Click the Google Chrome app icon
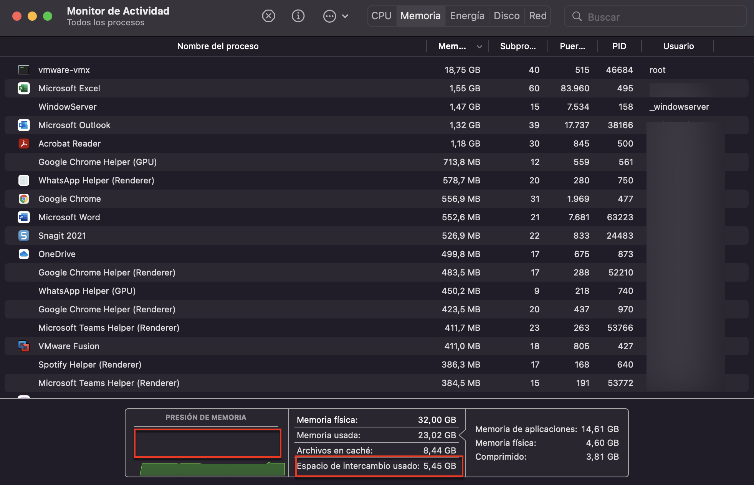 point(24,199)
